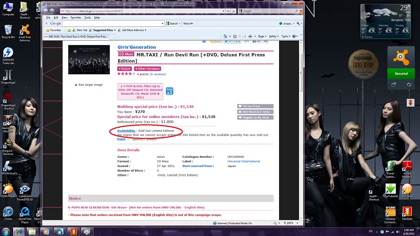Click the Tell Your Friend button
This screenshot has height=236, width=420.
(255, 106)
